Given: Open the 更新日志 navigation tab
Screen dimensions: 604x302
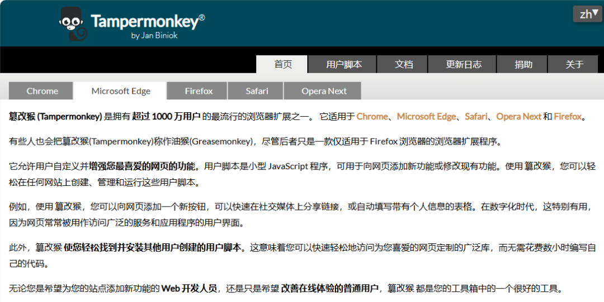Looking at the screenshot, I should pyautogui.click(x=463, y=64).
